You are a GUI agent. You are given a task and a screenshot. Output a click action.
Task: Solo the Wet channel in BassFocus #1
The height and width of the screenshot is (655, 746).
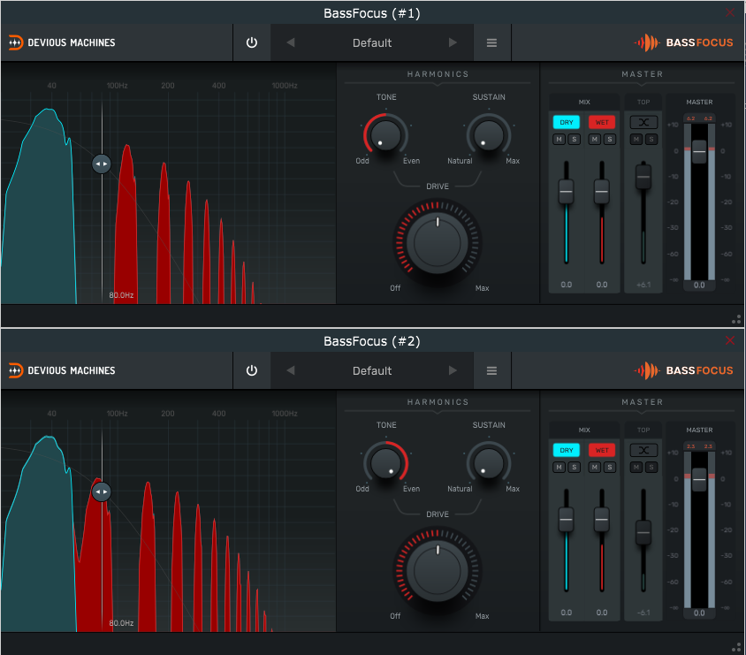[x=610, y=140]
